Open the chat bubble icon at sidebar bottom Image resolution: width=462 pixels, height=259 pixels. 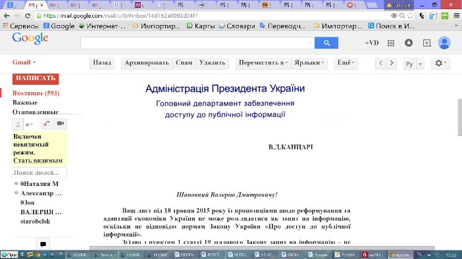43,244
